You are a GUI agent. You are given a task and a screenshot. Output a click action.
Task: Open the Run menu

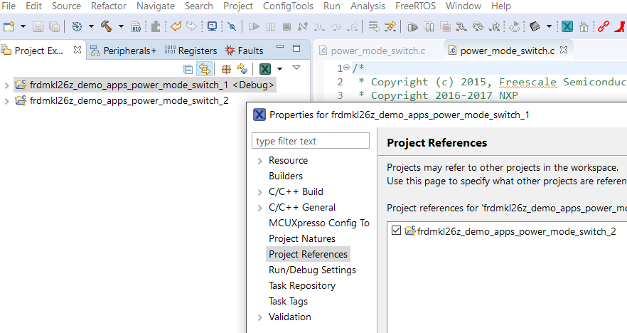332,6
